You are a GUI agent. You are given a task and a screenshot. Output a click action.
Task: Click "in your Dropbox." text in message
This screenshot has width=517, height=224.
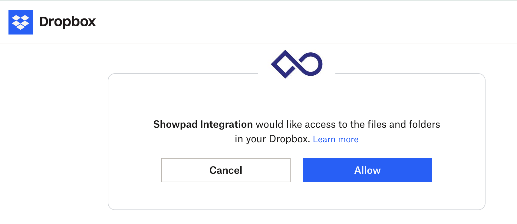pos(272,139)
